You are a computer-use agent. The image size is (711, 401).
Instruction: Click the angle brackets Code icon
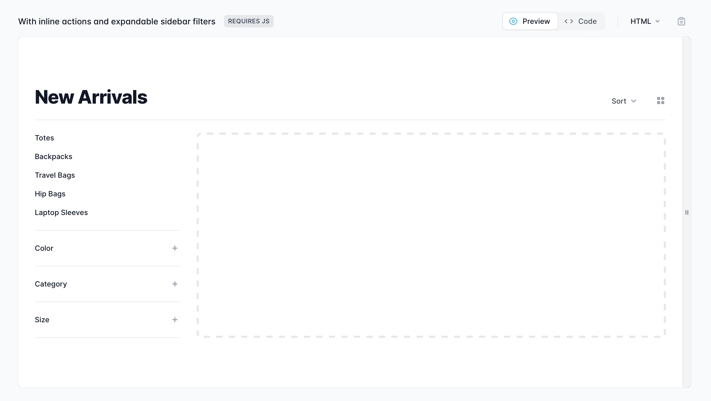point(569,21)
